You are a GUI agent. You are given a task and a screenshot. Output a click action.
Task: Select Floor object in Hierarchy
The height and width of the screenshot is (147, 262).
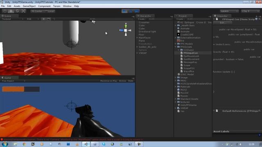click(141, 35)
